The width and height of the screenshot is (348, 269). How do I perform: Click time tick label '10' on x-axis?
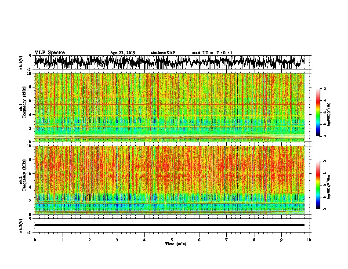tap(309, 240)
